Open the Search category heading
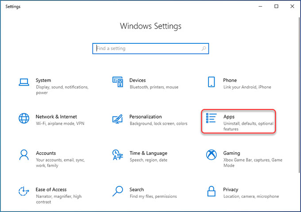The image size is (301, 212). 136,189
